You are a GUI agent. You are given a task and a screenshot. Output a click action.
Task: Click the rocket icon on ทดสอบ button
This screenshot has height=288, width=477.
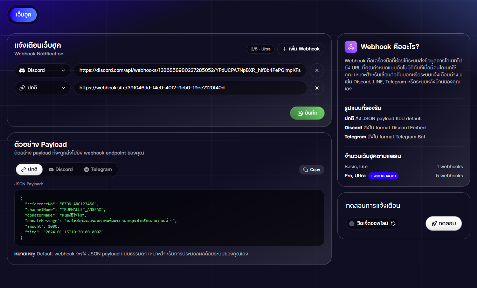(x=434, y=224)
